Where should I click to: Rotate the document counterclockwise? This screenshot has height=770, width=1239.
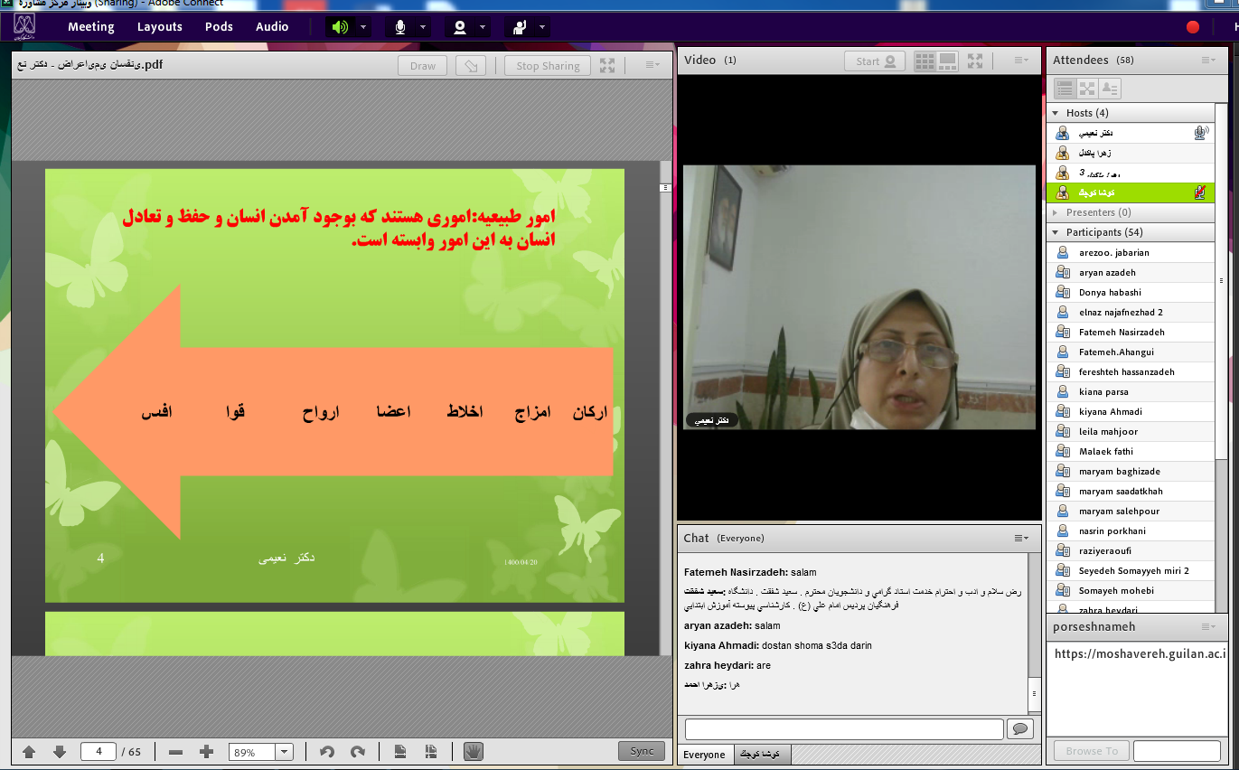(327, 752)
